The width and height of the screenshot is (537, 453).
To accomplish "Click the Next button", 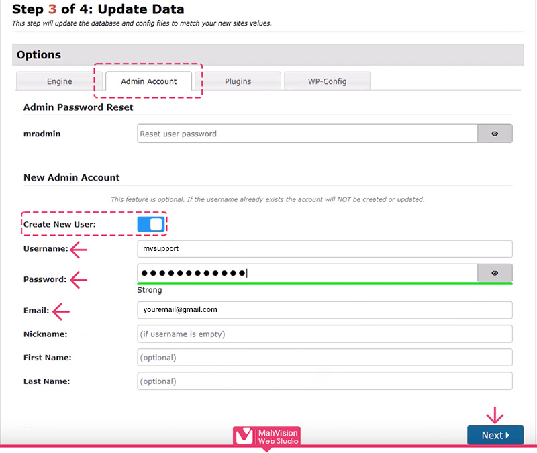I will [x=495, y=435].
